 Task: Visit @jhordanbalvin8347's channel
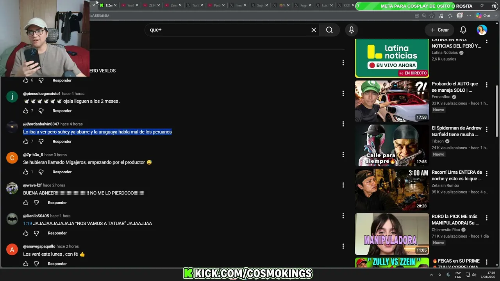coord(41,124)
